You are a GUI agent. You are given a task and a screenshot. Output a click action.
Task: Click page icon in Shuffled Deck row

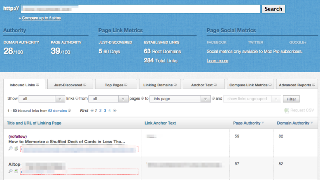click(16, 149)
